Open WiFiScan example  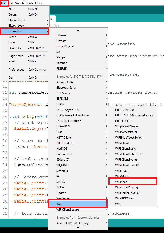(x=132, y=182)
